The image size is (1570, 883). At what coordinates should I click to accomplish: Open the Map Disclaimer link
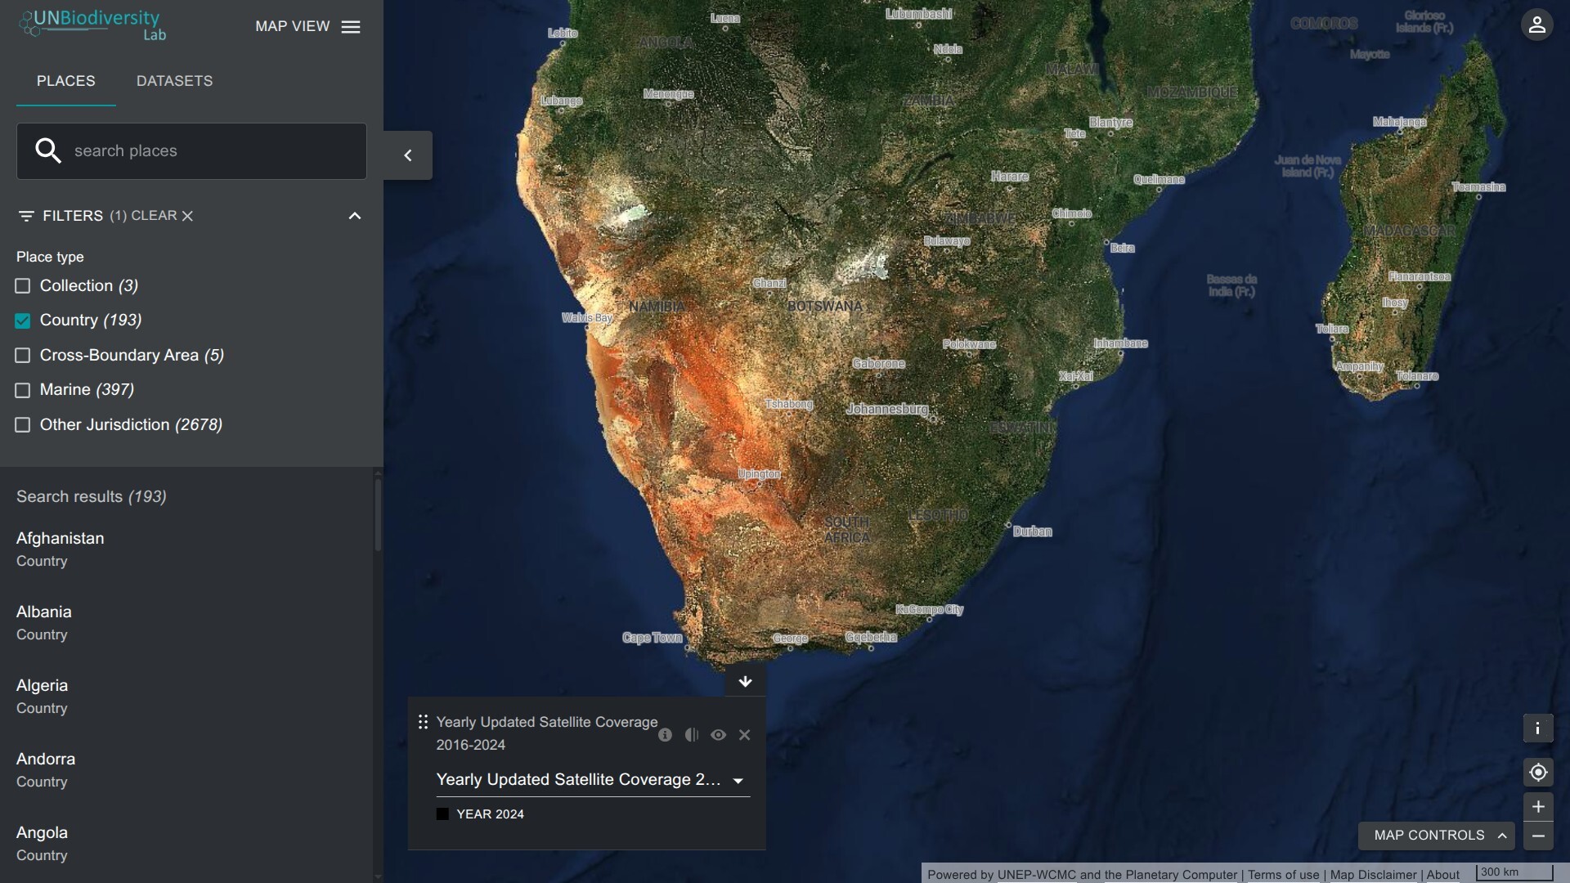pos(1373,875)
